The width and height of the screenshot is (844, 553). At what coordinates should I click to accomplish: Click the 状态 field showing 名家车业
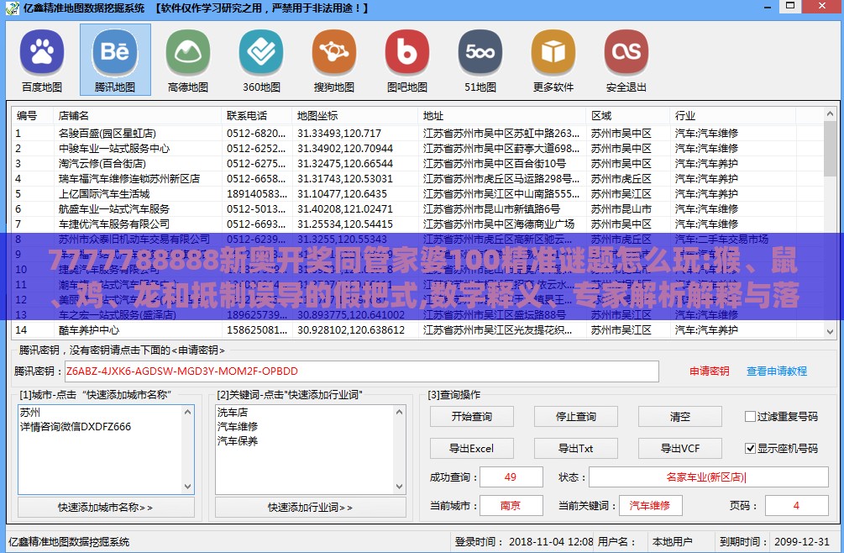[708, 477]
